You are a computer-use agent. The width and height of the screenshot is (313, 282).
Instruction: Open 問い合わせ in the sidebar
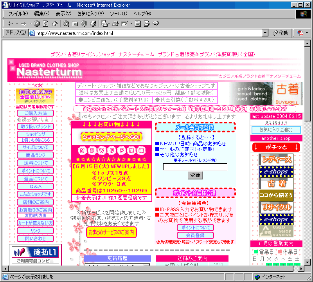[x=35, y=239]
